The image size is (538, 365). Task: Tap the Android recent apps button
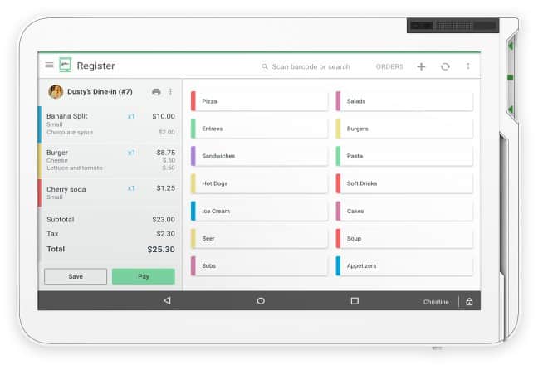355,301
